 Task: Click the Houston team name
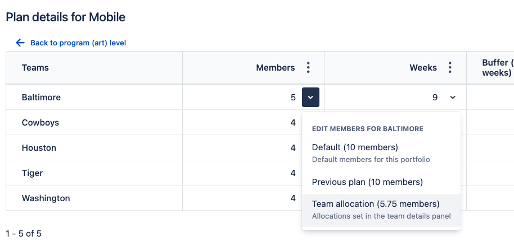click(x=39, y=148)
